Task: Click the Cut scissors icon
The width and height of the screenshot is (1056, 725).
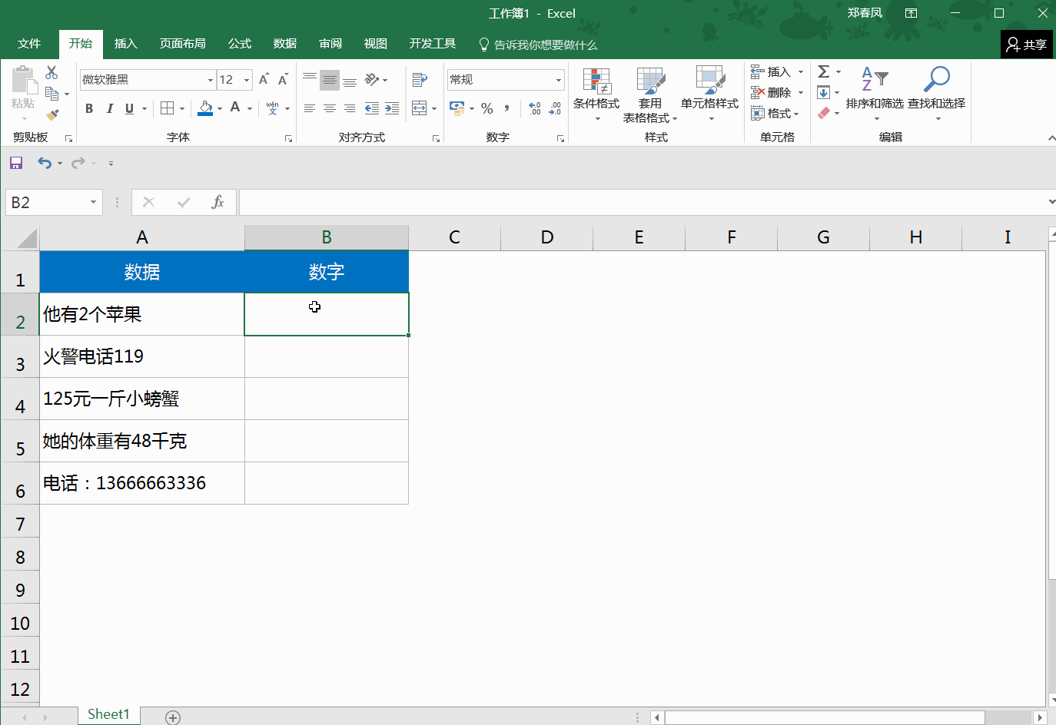Action: (x=51, y=72)
